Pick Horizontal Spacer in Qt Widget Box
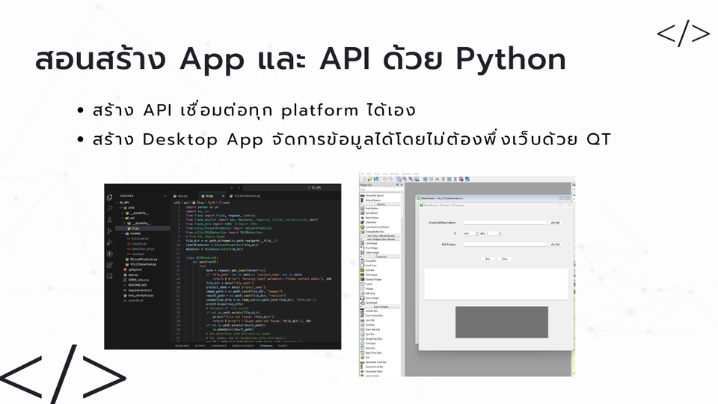 (374, 195)
